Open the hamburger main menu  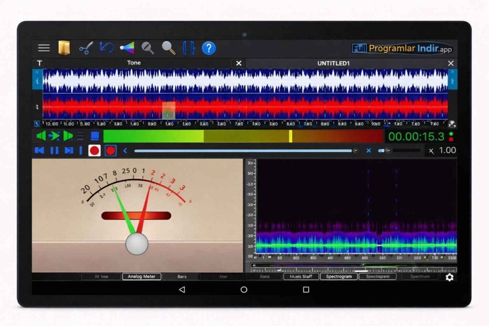[x=44, y=48]
